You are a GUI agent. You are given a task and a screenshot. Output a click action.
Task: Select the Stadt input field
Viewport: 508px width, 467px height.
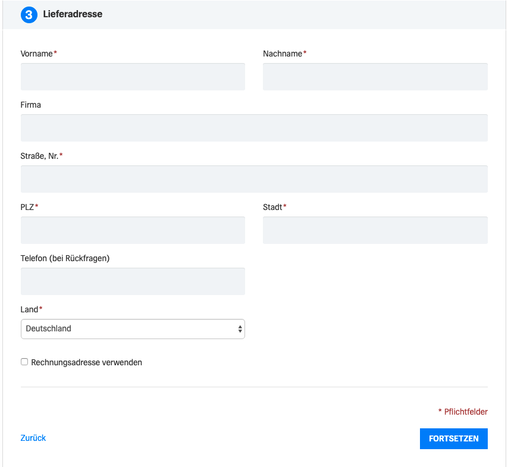(x=375, y=230)
